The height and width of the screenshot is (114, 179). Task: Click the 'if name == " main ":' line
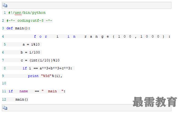pyautogui.click(x=37, y=91)
